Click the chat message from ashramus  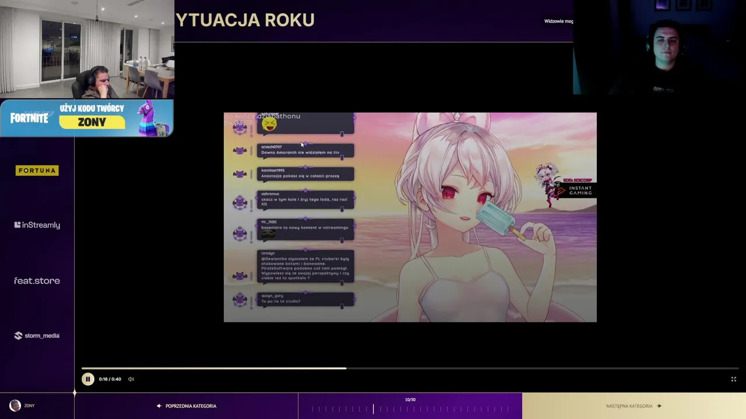[305, 200]
